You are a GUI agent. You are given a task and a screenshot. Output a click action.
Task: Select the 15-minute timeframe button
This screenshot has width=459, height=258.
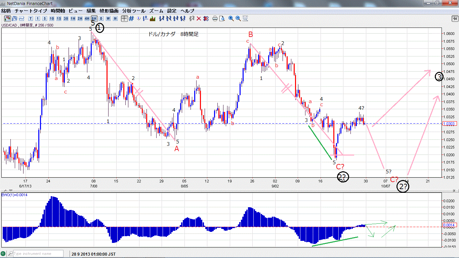click(59, 18)
